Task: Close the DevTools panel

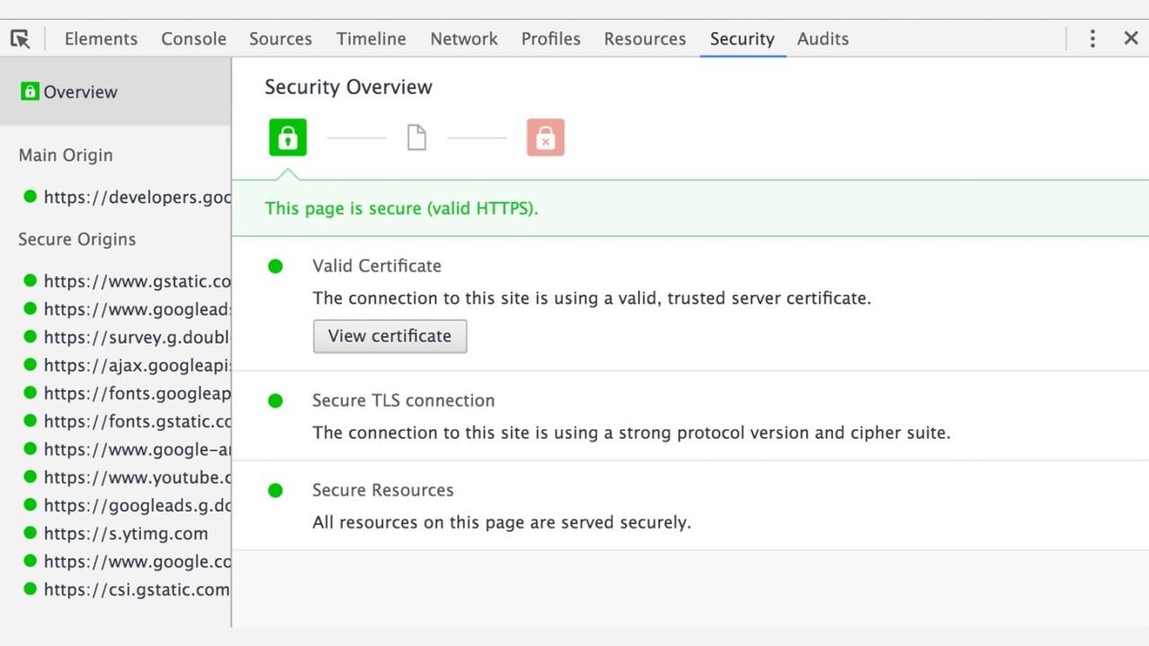Action: pos(1131,39)
